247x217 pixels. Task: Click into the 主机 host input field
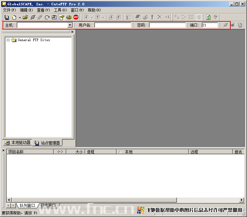coord(42,25)
